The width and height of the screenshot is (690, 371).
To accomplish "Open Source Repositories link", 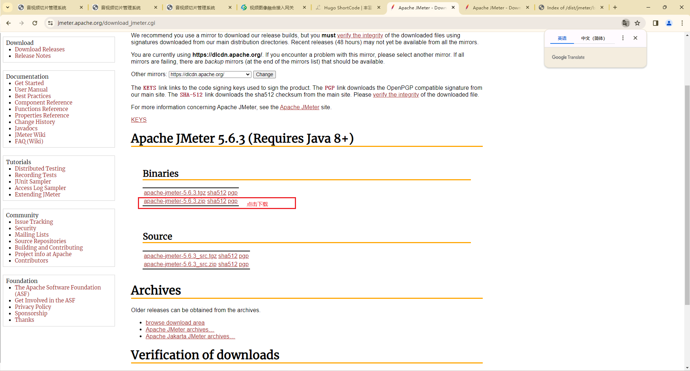I will [x=40, y=241].
